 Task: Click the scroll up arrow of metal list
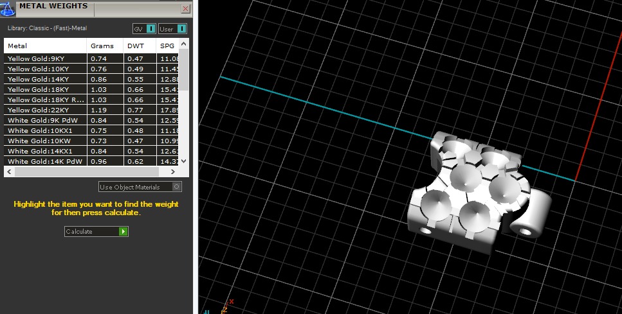click(184, 44)
